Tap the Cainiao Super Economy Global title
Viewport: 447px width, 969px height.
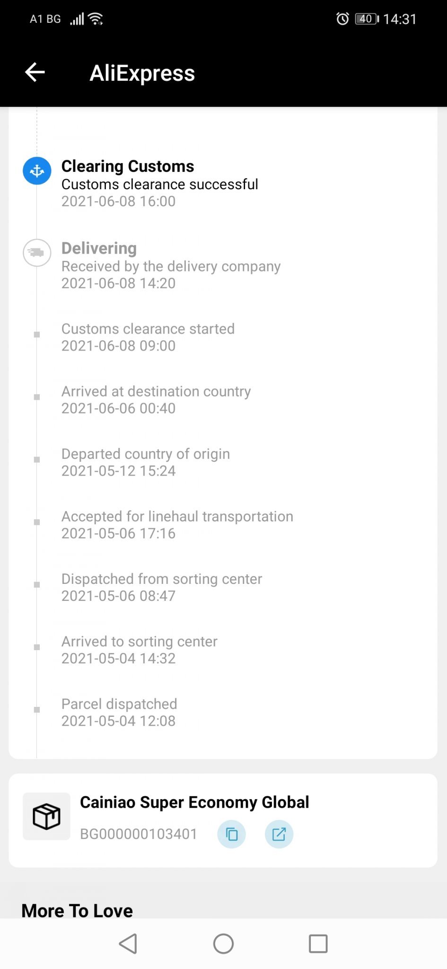pyautogui.click(x=194, y=802)
